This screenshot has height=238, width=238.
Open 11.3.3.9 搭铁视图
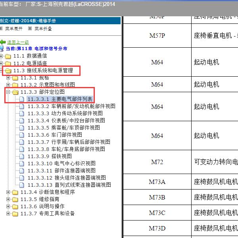[x=50, y=156]
